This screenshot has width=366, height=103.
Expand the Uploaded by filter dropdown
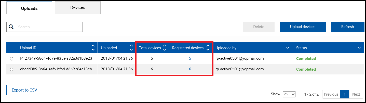pyautogui.click(x=288, y=48)
